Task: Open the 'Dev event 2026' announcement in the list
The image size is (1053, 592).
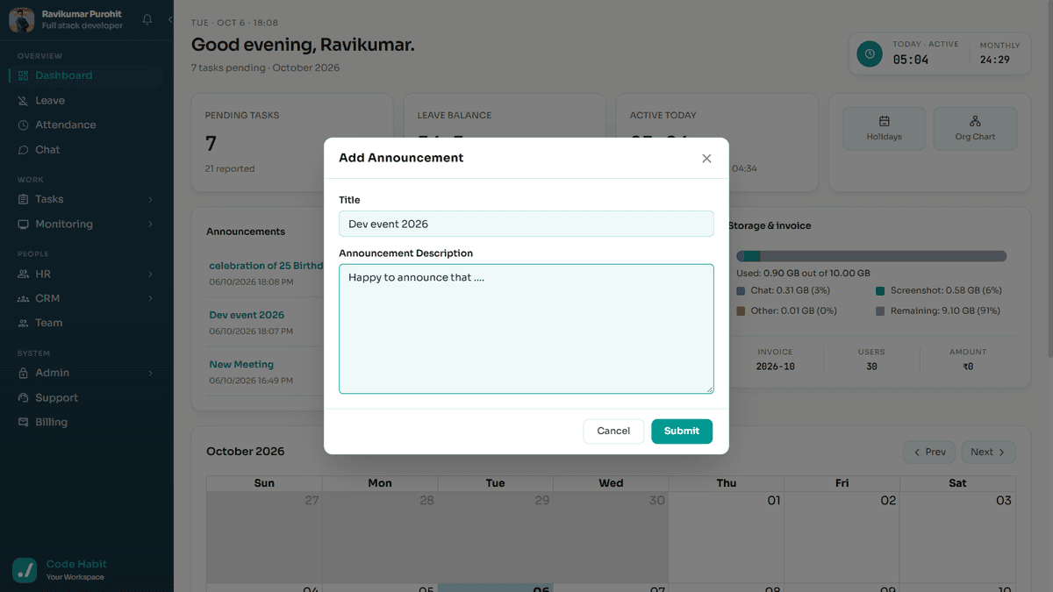Action: click(x=247, y=315)
